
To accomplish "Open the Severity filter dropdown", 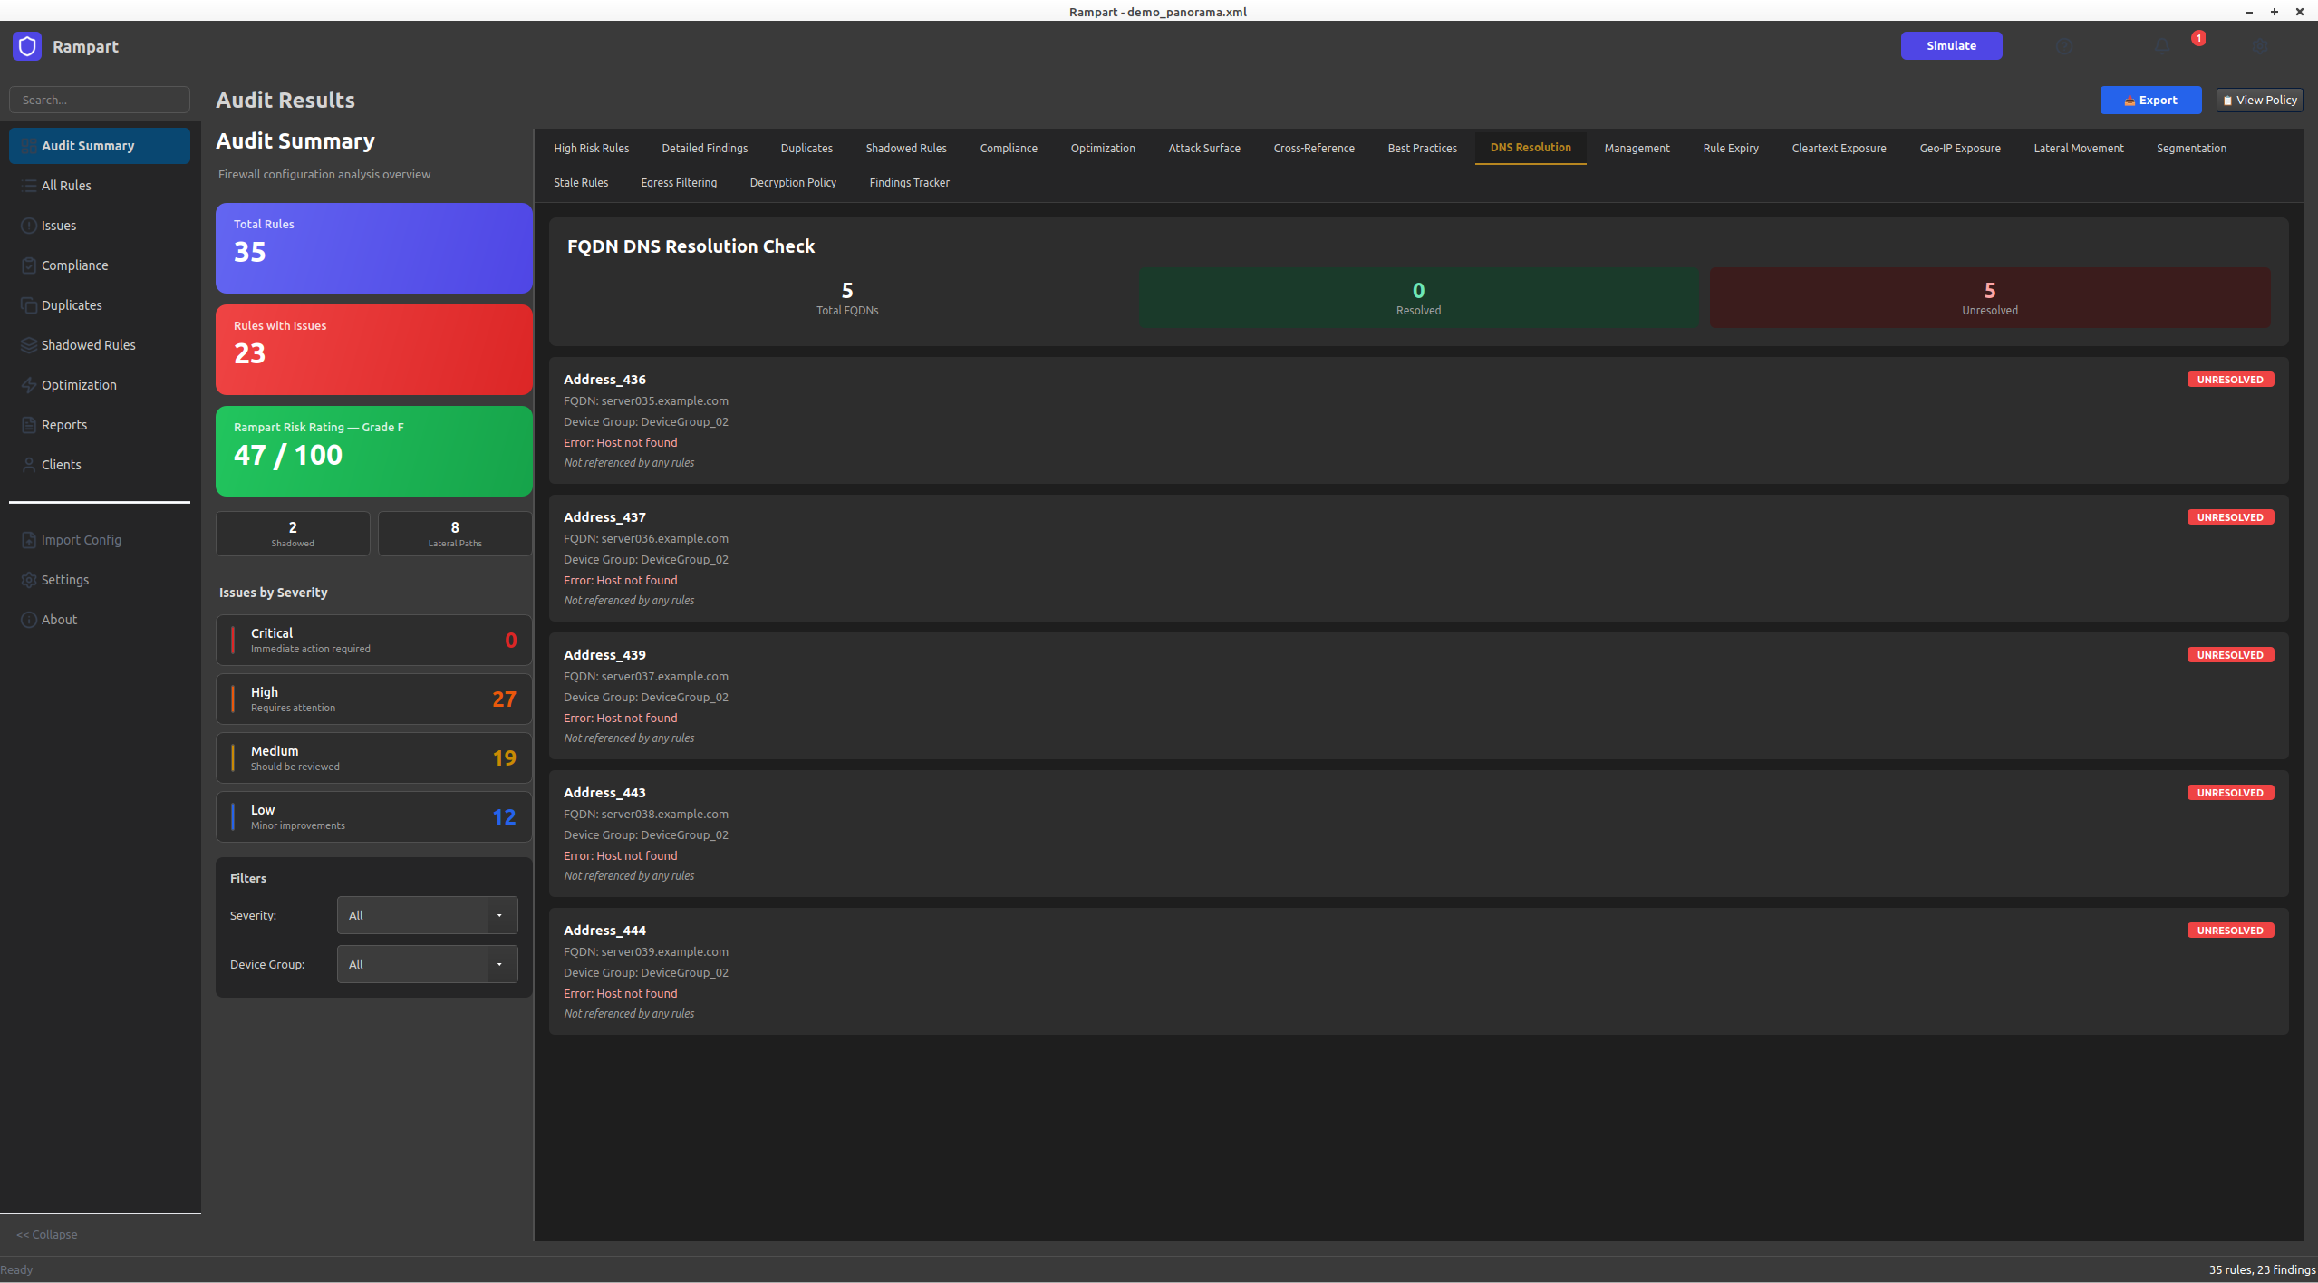I will [426, 915].
